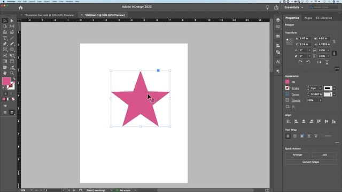Viewport: 342px width, 192px height.
Task: Select the Gap tool
Action: tap(12, 26)
